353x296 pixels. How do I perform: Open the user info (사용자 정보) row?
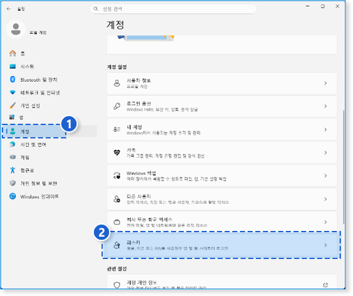click(222, 83)
